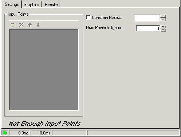Open the Graphics tab
Image resolution: width=181 pixels, height=137 pixels.
pos(31,5)
